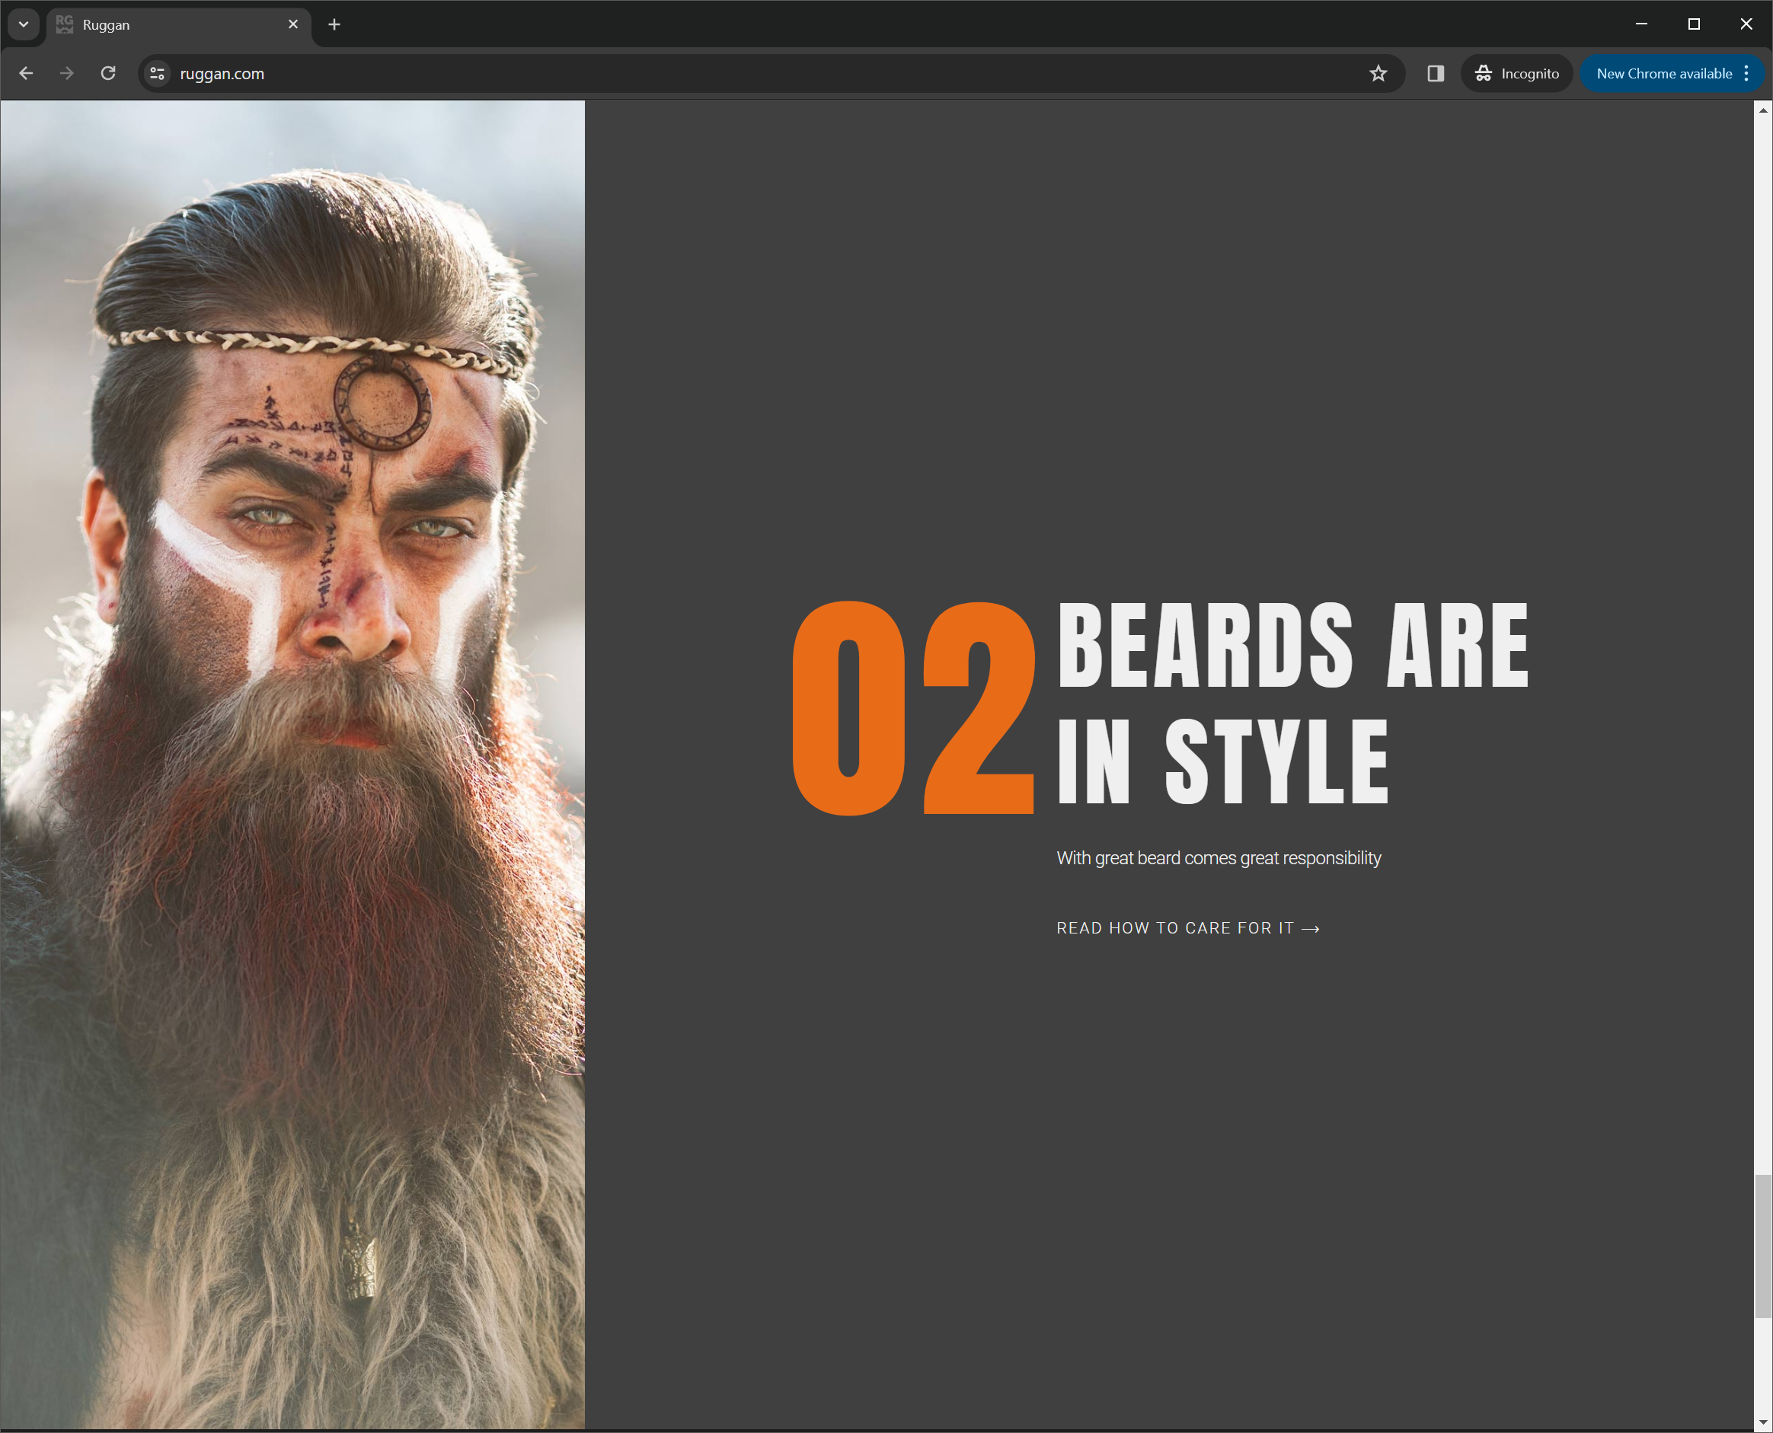Open Chrome three-dot menu
This screenshot has width=1773, height=1433.
(x=1746, y=73)
